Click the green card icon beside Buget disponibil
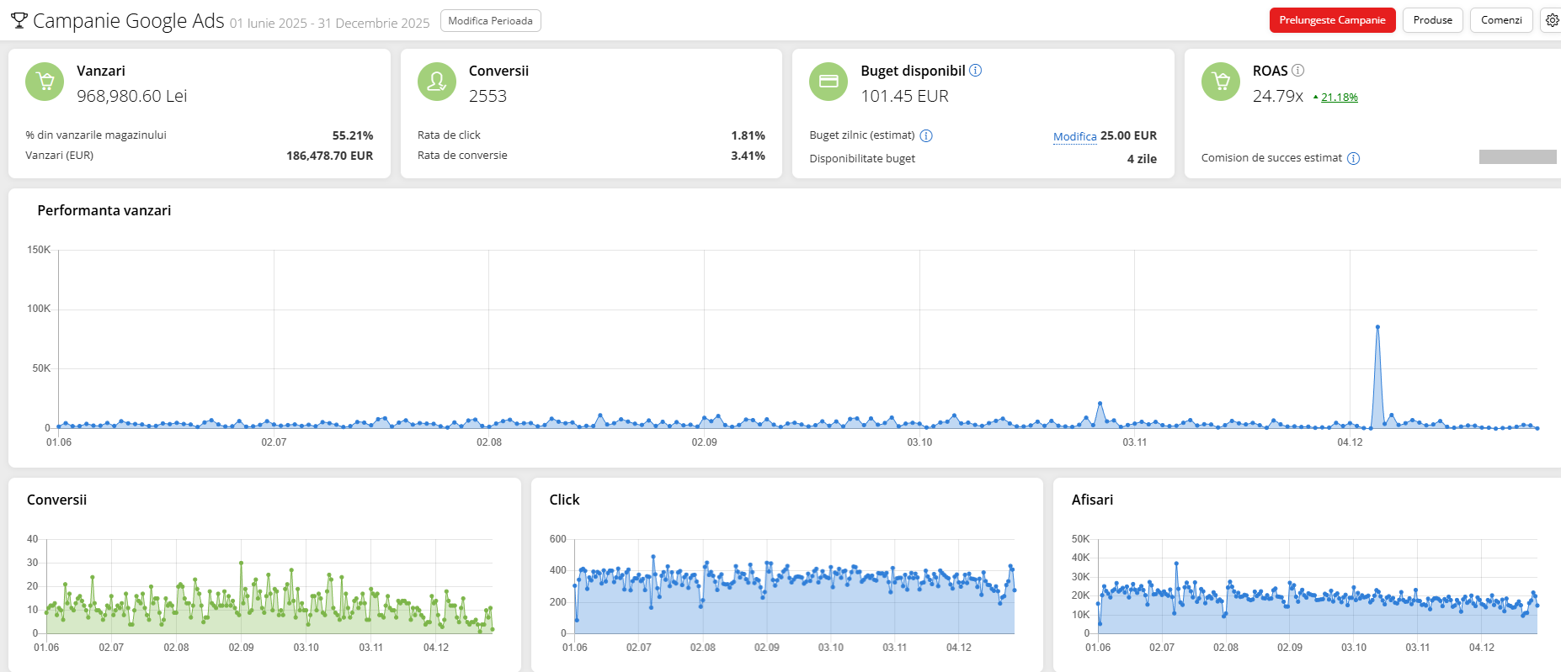This screenshot has height=672, width=1561. click(x=828, y=82)
